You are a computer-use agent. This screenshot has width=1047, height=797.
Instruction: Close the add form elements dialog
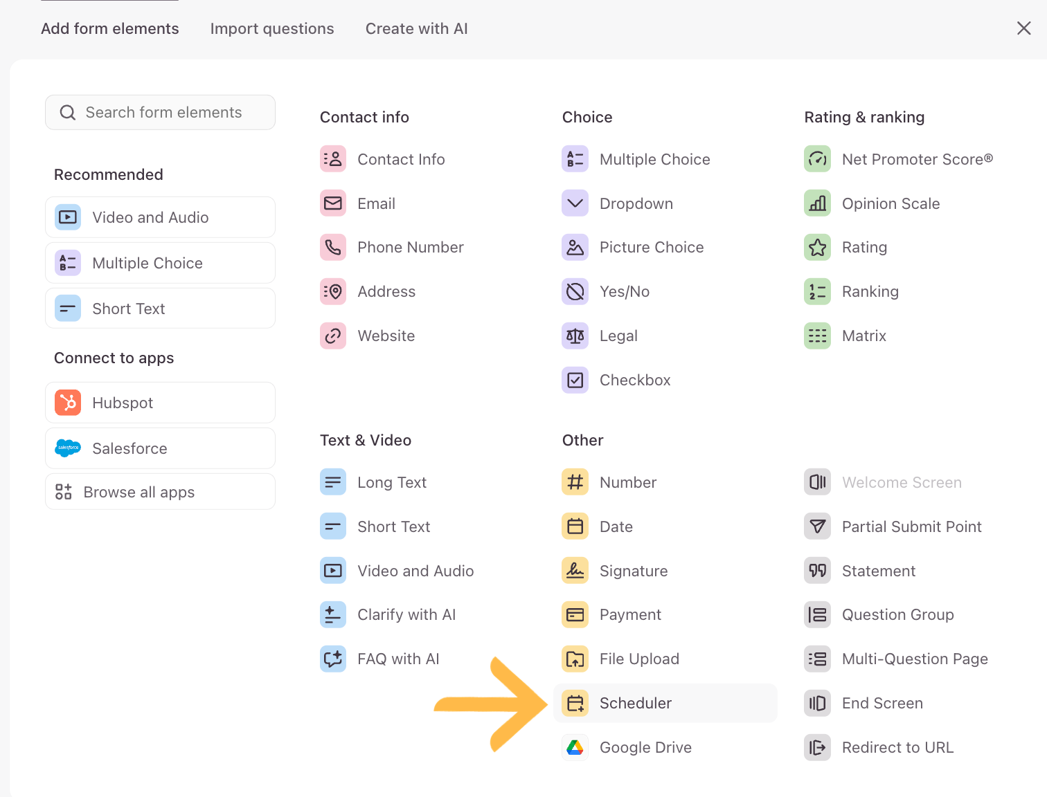1023,28
